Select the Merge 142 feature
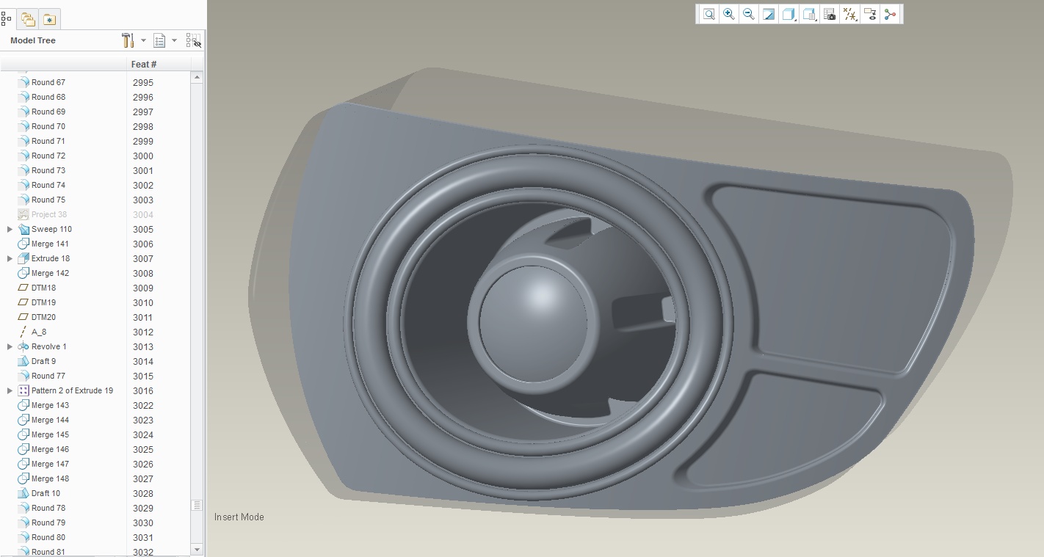1044x557 pixels. click(50, 273)
